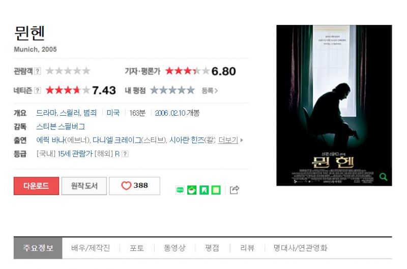
Task: Click the help icon beside the R rating
Action: click(x=125, y=154)
